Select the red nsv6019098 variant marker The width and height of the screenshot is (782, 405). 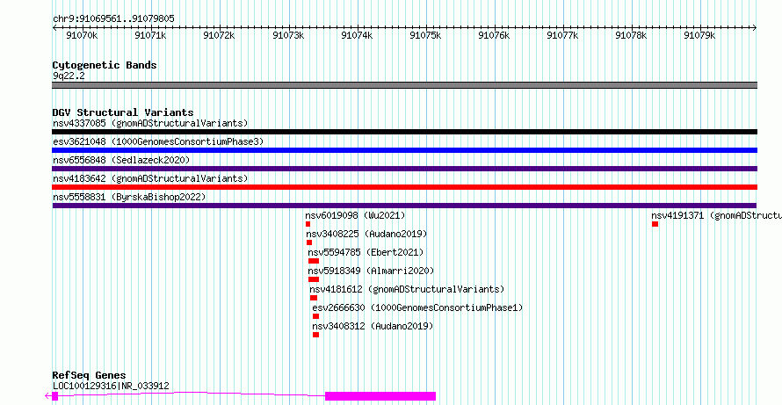(308, 224)
